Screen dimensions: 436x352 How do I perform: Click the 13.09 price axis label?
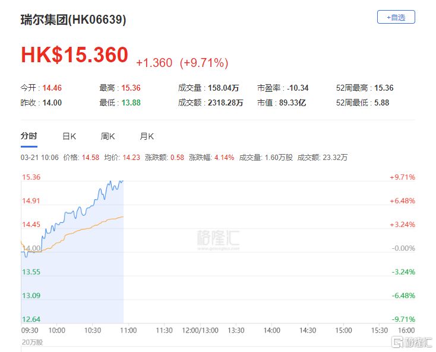pyautogui.click(x=31, y=296)
